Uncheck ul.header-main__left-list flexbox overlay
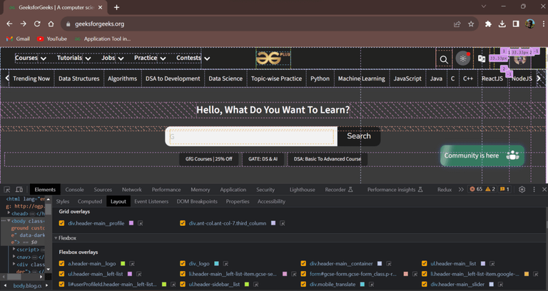The height and width of the screenshot is (291, 548). (x=62, y=274)
